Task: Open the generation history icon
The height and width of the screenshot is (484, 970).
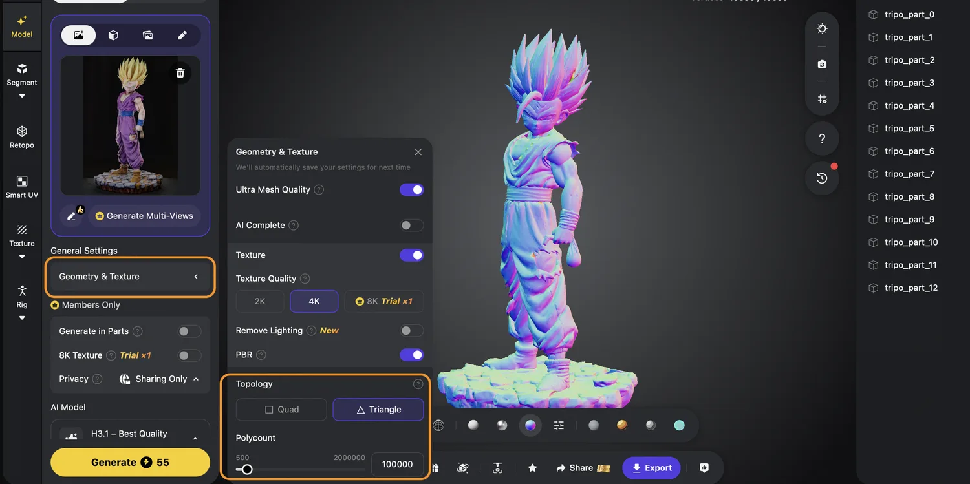Action: 822,178
